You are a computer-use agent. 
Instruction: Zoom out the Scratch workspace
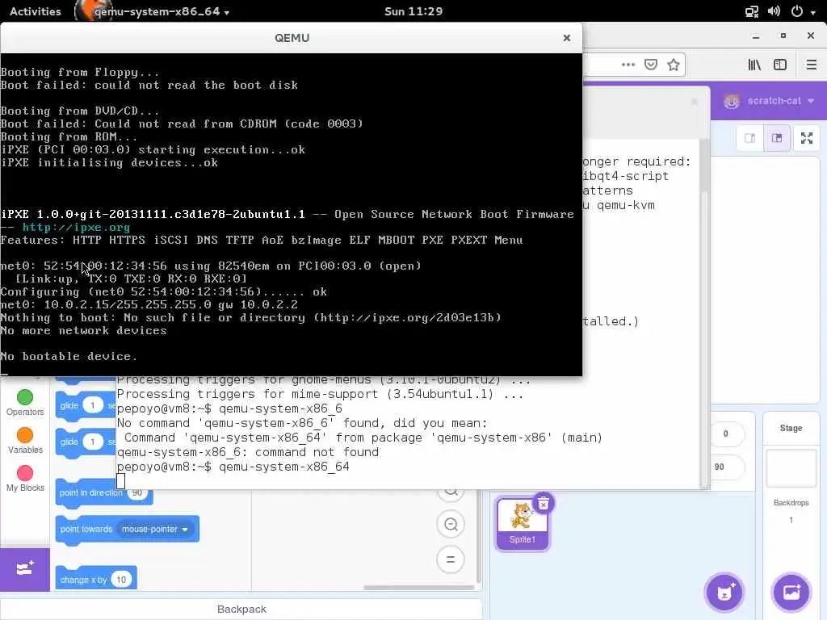[x=451, y=524]
